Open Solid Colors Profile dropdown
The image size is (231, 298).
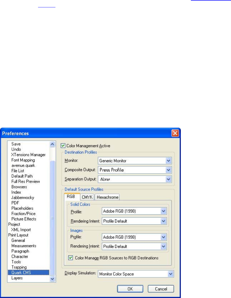tap(134, 211)
